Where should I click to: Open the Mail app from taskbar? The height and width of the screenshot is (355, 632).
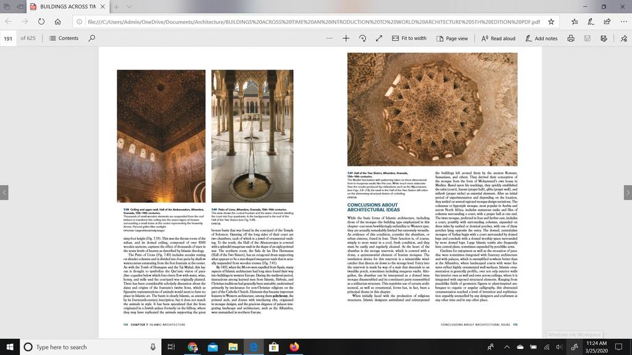tap(213, 347)
